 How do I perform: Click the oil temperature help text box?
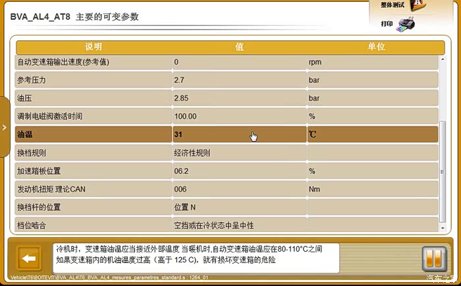point(196,255)
